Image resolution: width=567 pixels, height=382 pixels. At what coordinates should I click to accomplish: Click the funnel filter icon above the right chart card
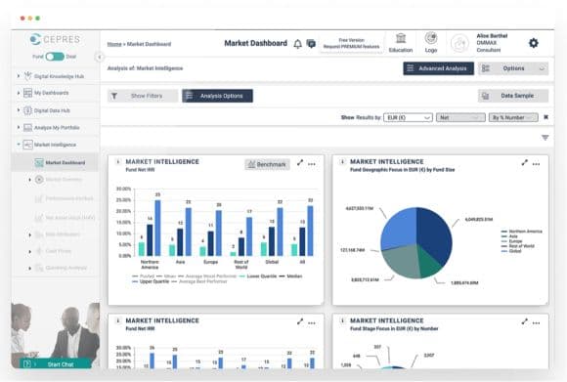point(545,138)
